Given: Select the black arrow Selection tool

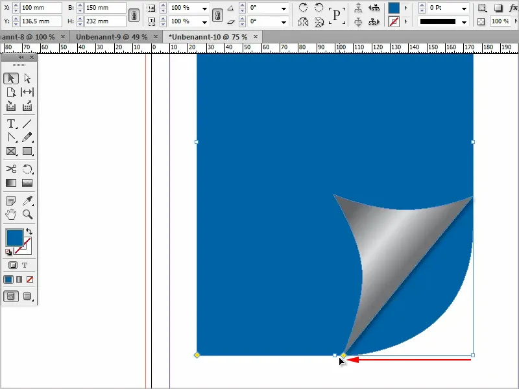Looking at the screenshot, I should tap(11, 78).
